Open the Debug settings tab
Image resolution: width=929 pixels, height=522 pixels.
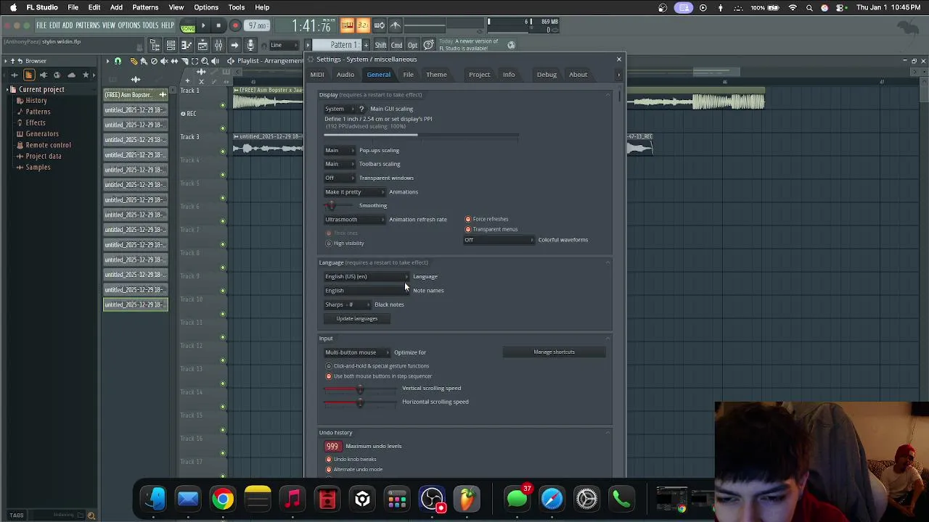(x=547, y=75)
